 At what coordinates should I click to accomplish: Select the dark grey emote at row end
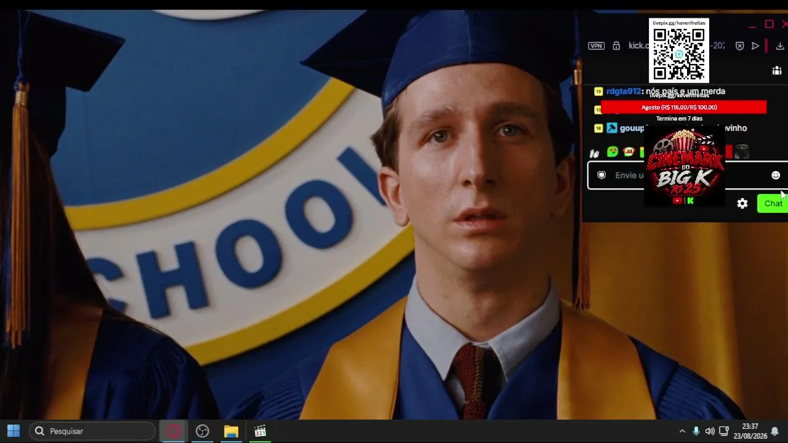coord(742,152)
